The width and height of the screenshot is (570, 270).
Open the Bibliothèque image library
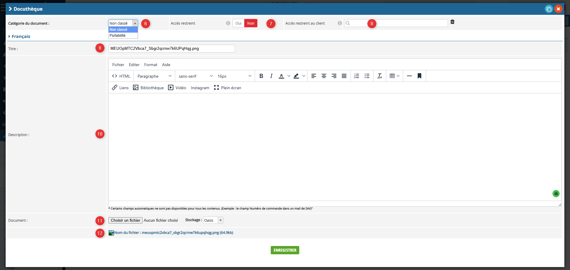coord(148,88)
